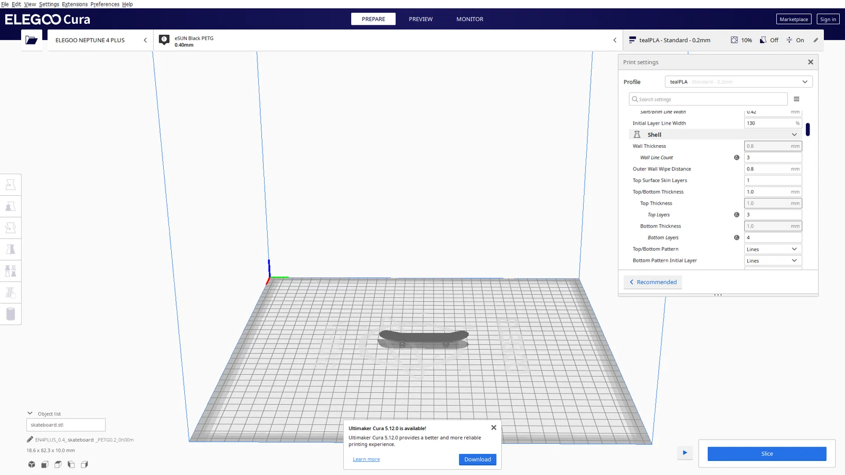This screenshot has width=845, height=475.
Task: Collapse the ELEGOO NEPTUNE 4 PLUS printer selector
Action: pyautogui.click(x=145, y=40)
